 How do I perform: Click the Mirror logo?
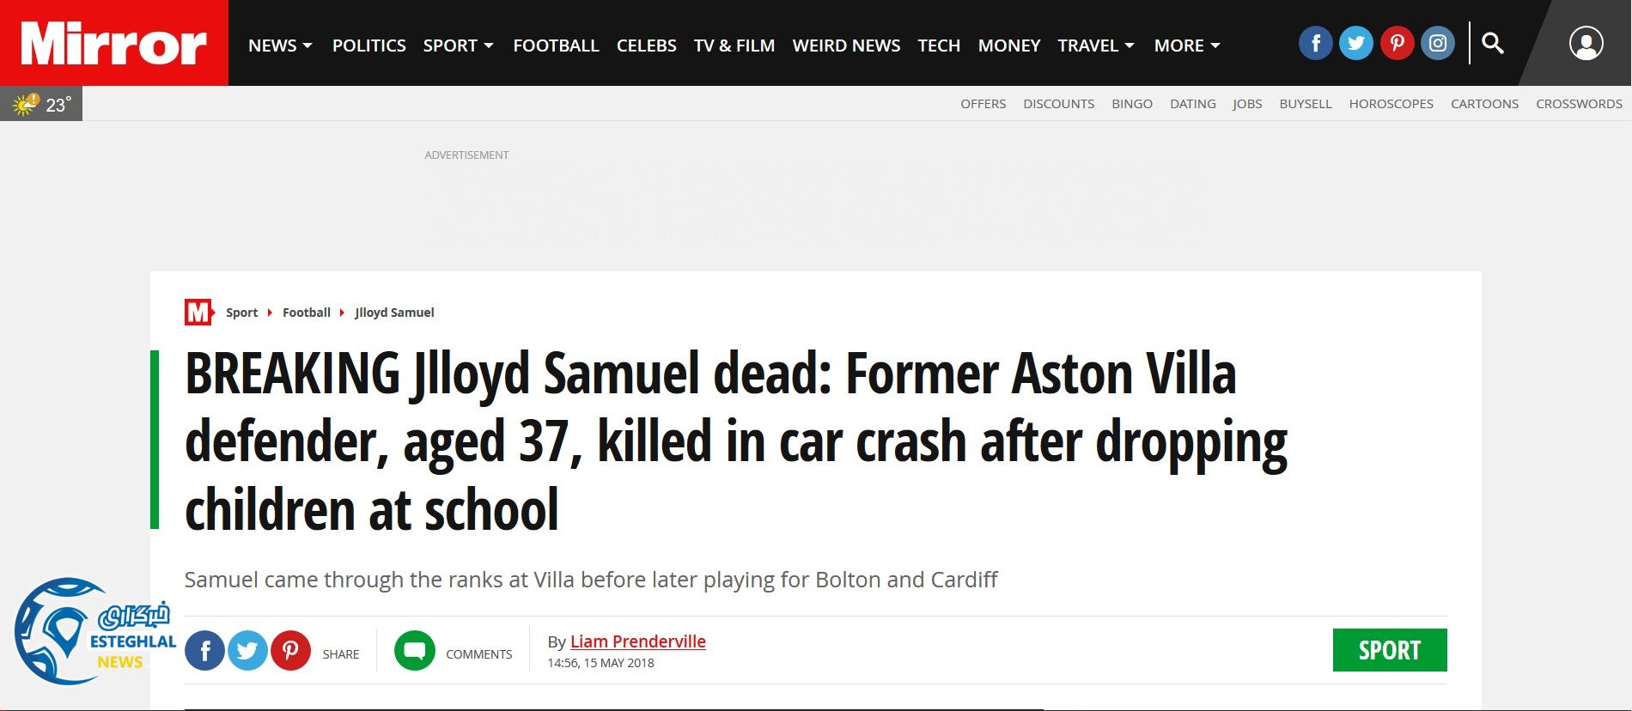click(x=113, y=43)
